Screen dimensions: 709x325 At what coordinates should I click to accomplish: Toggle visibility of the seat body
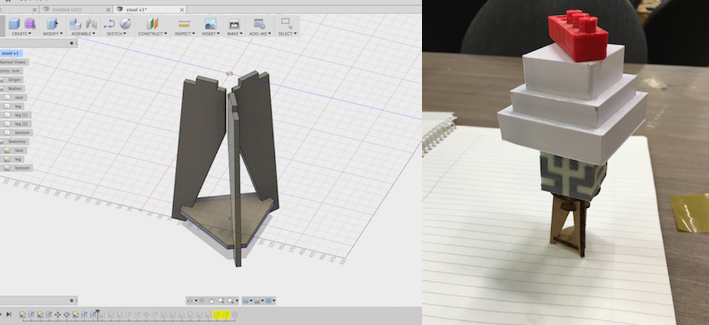pos(7,97)
